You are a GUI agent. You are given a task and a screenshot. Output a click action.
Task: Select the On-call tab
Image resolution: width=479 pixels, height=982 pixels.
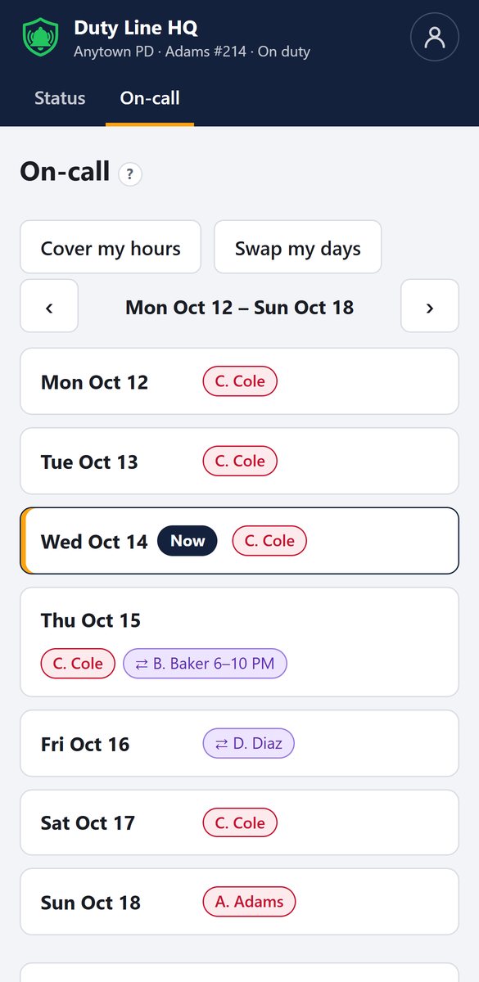pos(150,98)
